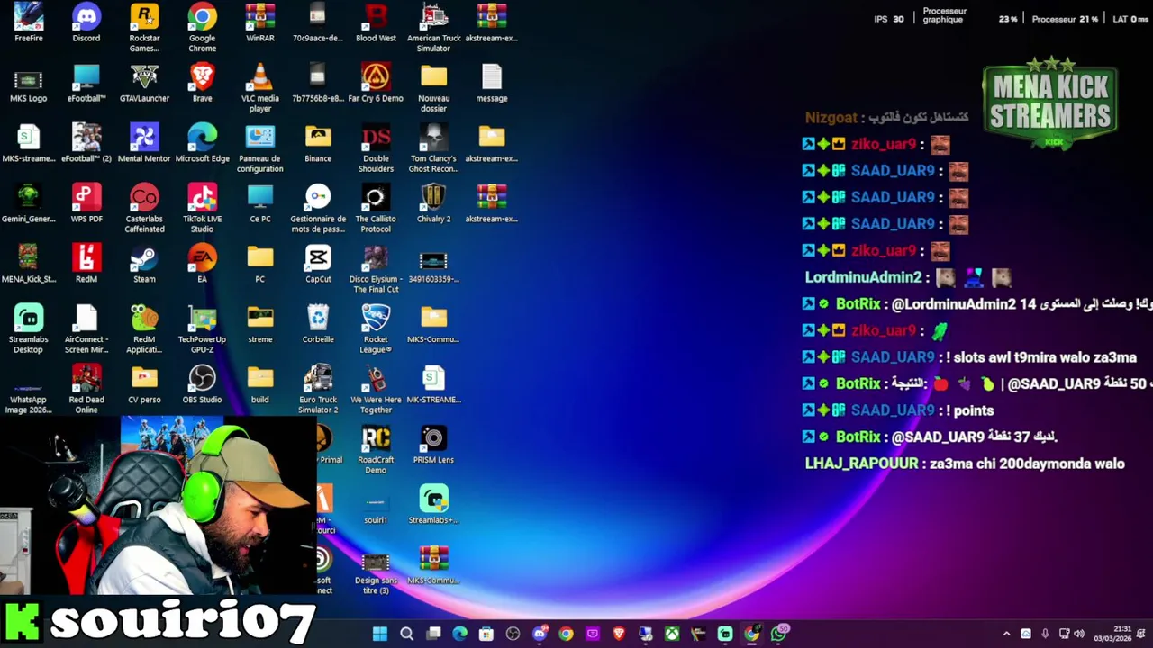Image resolution: width=1153 pixels, height=648 pixels.
Task: Select the Binance folder icon
Action: click(x=318, y=143)
